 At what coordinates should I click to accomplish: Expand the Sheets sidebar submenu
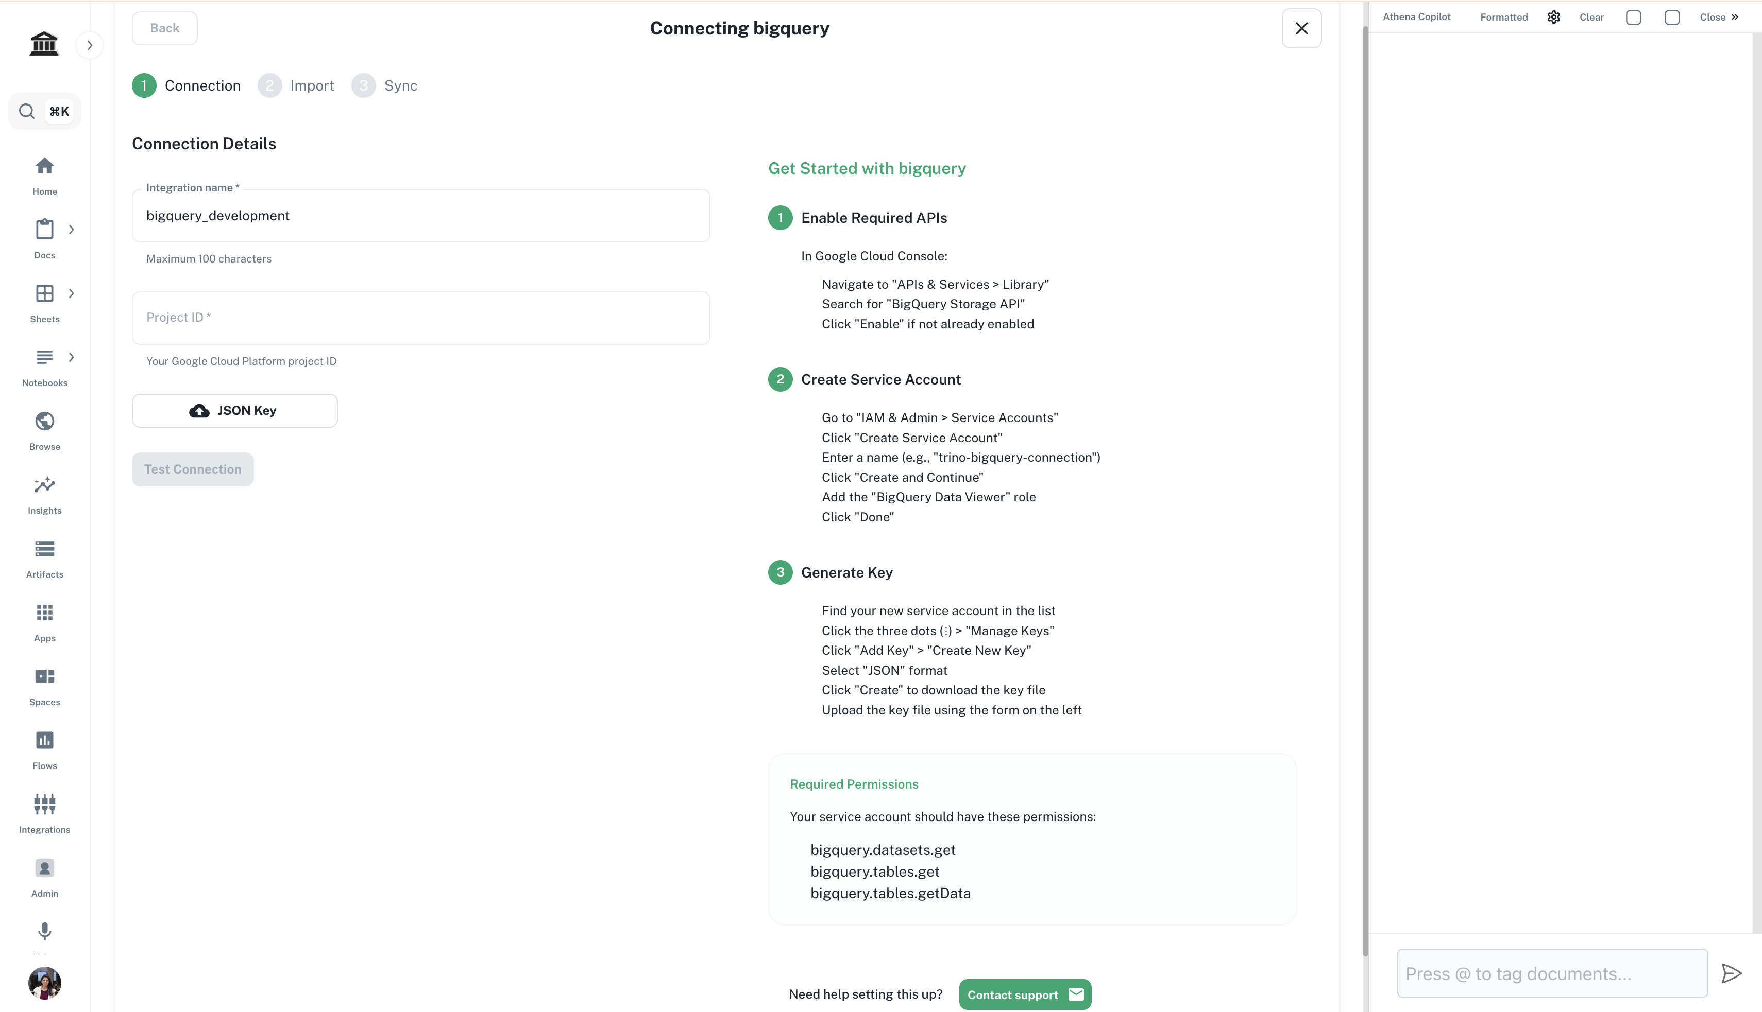(71, 294)
